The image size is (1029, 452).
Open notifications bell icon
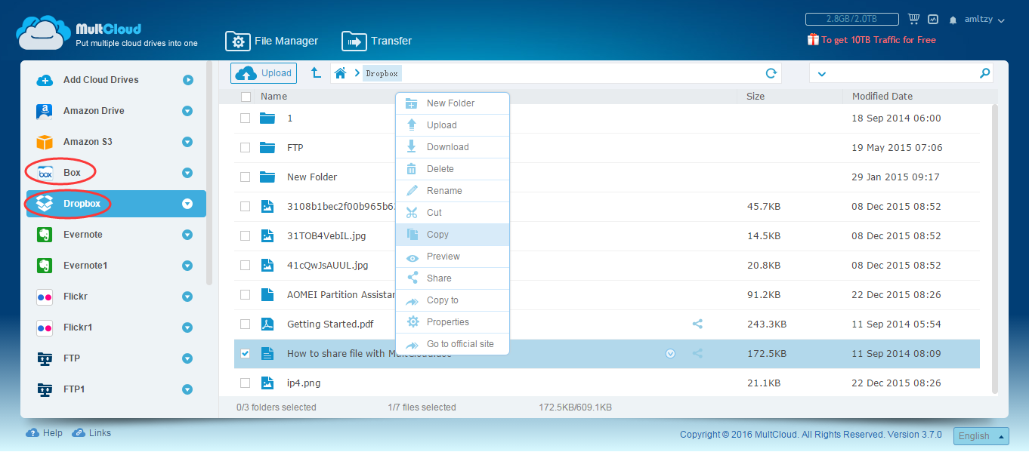tap(953, 20)
